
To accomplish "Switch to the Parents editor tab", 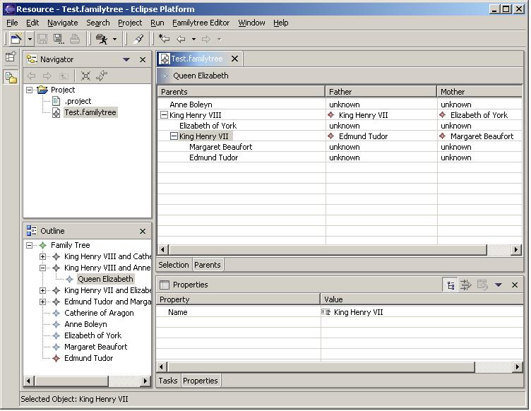I will 208,265.
